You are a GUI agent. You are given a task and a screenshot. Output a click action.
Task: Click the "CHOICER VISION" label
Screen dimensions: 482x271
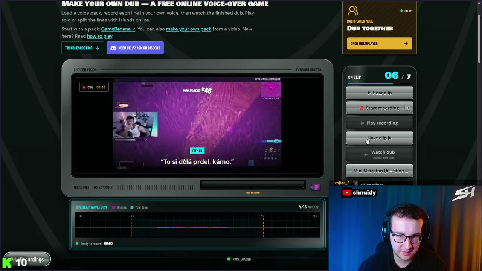[85, 70]
